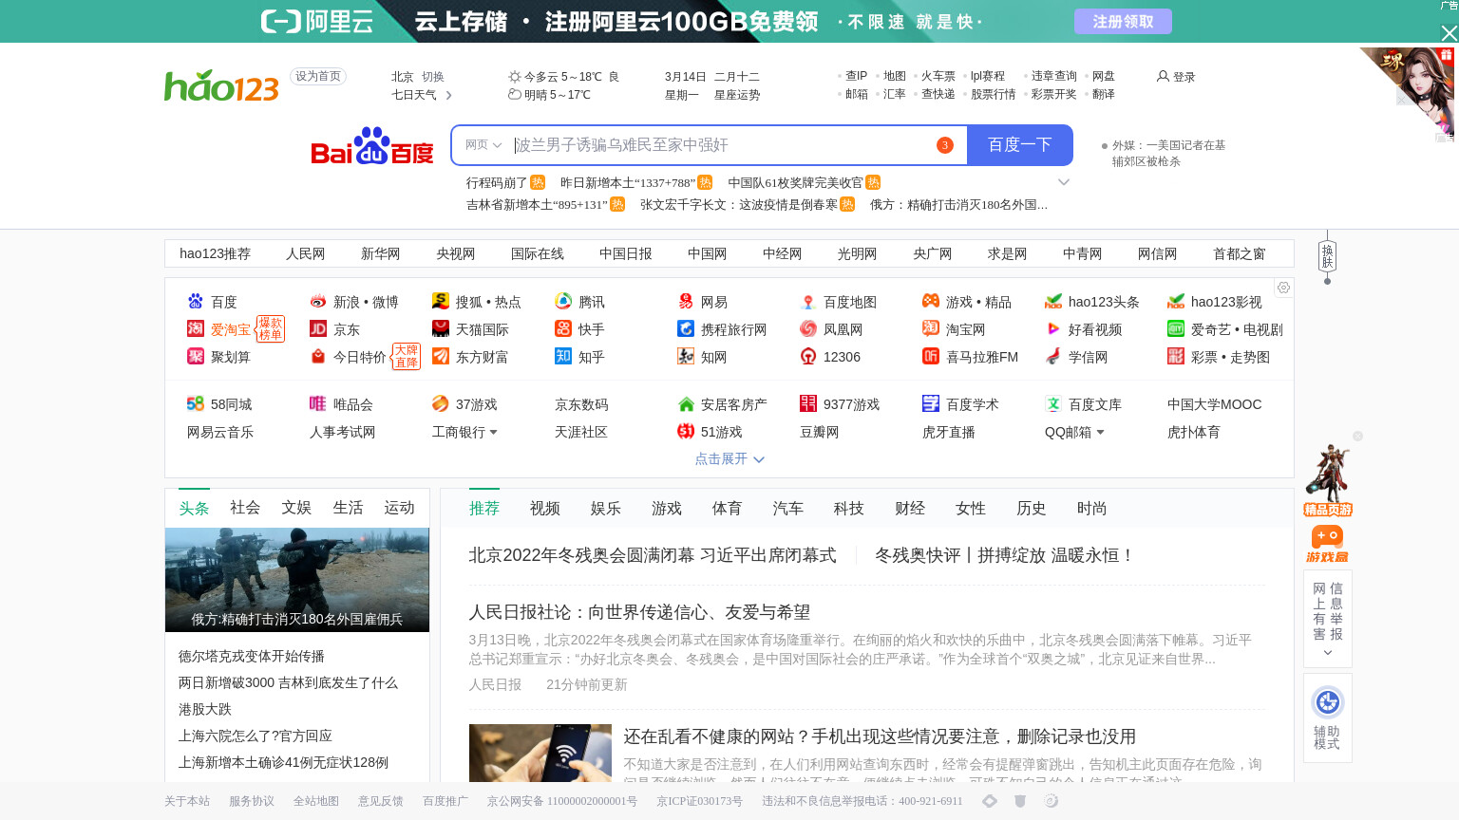
Task: Open 港股大跌 news item
Action: pyautogui.click(x=205, y=709)
